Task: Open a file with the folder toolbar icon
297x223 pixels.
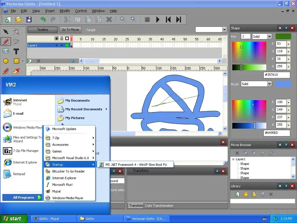Action: click(18, 19)
